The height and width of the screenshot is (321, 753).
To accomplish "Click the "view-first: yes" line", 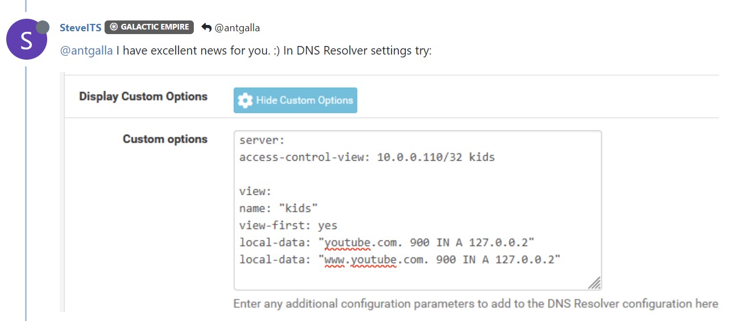I will coord(288,226).
